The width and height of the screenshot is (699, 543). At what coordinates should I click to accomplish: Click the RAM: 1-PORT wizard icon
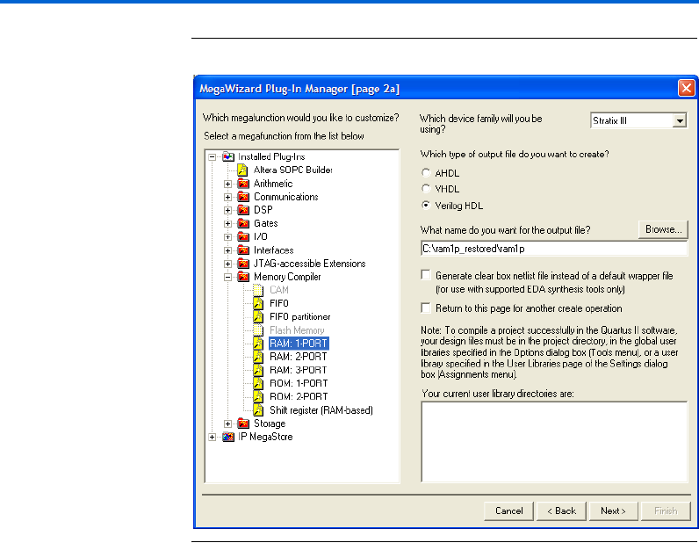pyautogui.click(x=258, y=344)
